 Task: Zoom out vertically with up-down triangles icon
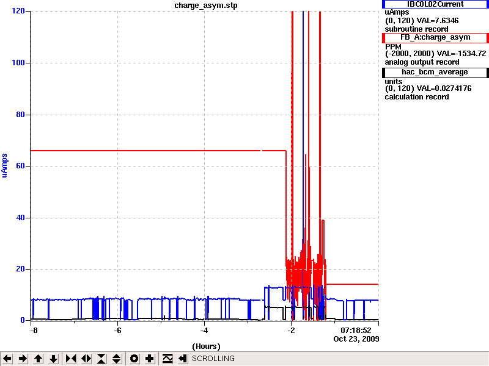pyautogui.click(x=117, y=359)
